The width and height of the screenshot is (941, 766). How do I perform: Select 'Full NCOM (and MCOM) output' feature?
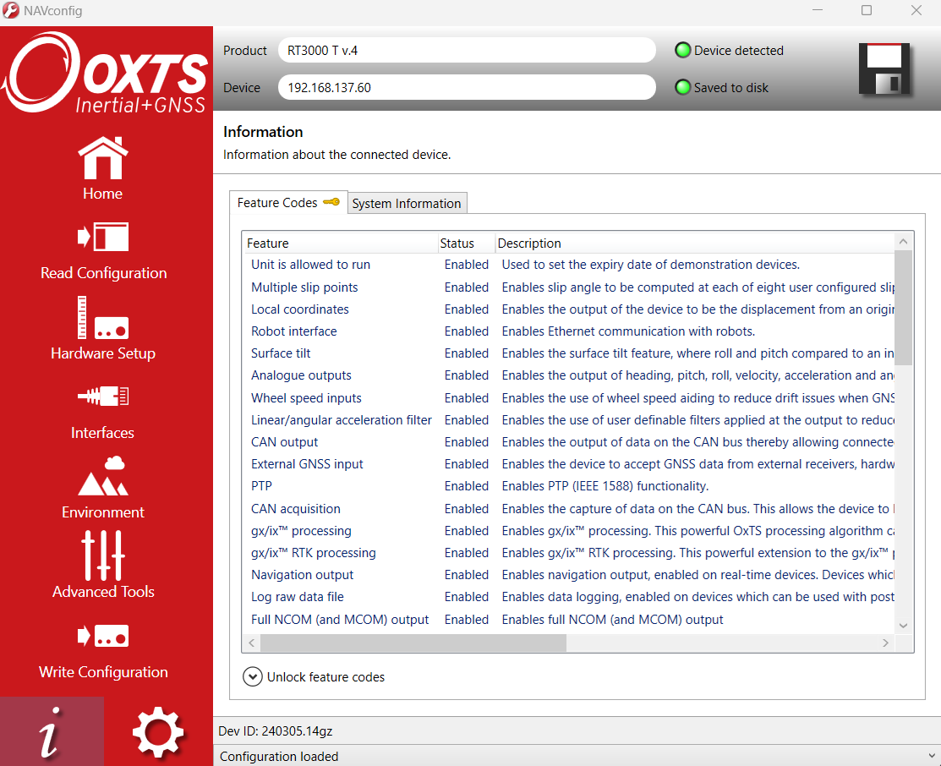click(340, 620)
